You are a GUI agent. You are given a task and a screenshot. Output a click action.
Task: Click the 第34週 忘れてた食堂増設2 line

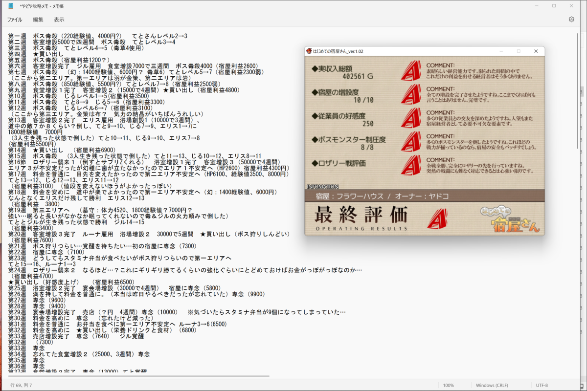(x=79, y=354)
